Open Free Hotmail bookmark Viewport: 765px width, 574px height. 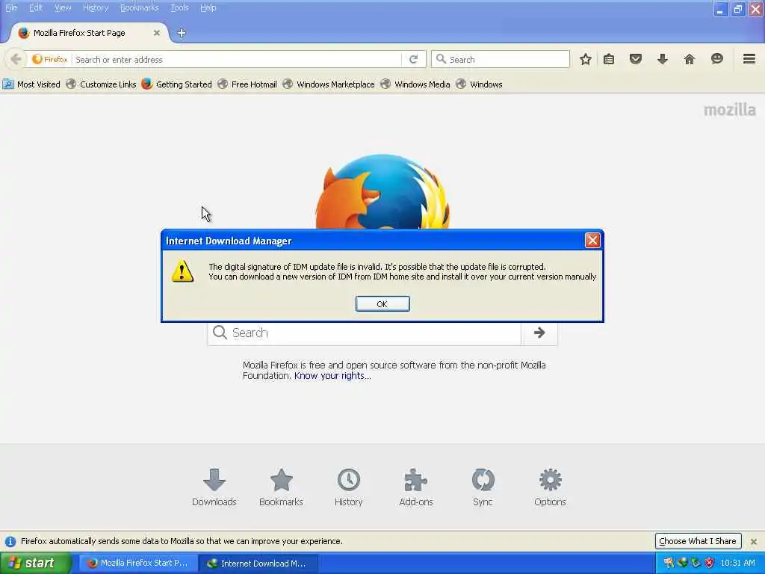248,84
